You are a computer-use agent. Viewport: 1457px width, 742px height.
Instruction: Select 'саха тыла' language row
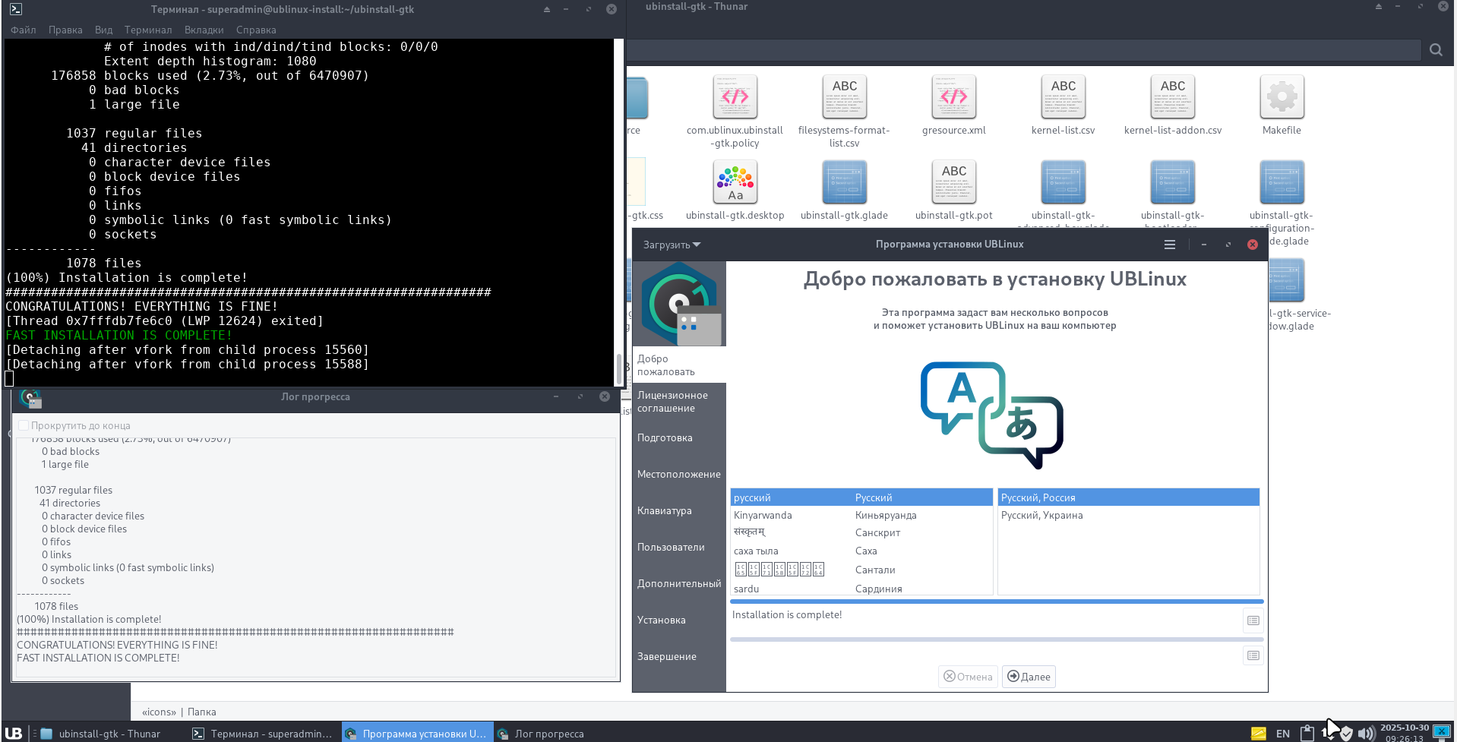click(861, 551)
